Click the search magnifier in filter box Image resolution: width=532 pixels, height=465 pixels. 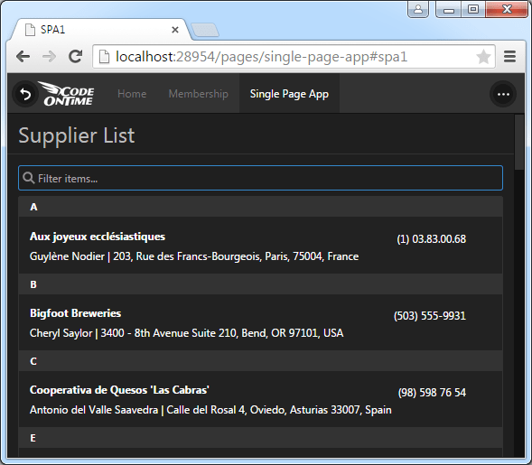pos(29,178)
